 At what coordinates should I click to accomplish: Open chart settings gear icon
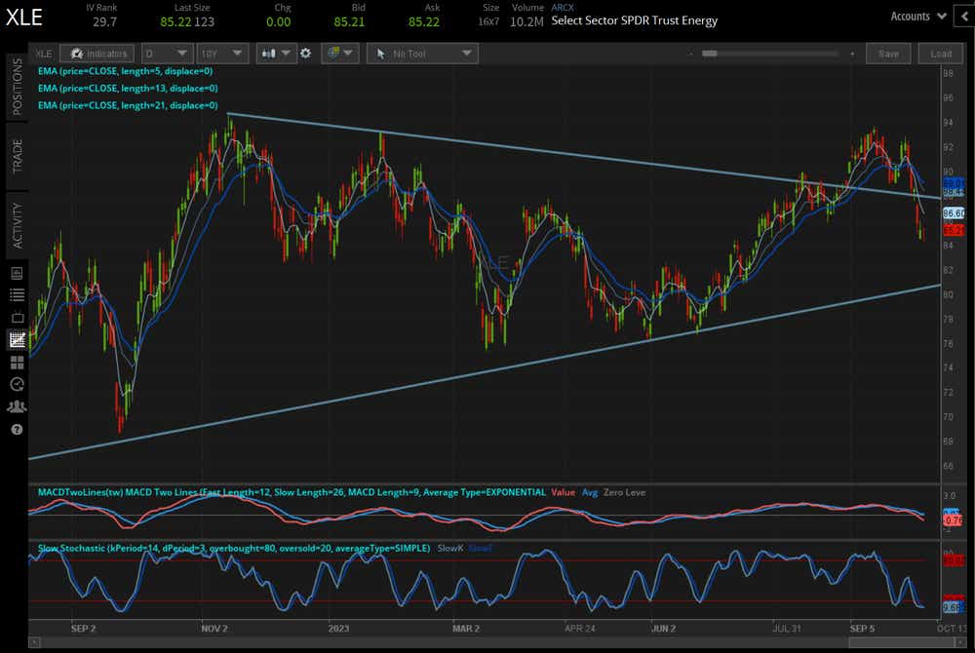pos(306,54)
